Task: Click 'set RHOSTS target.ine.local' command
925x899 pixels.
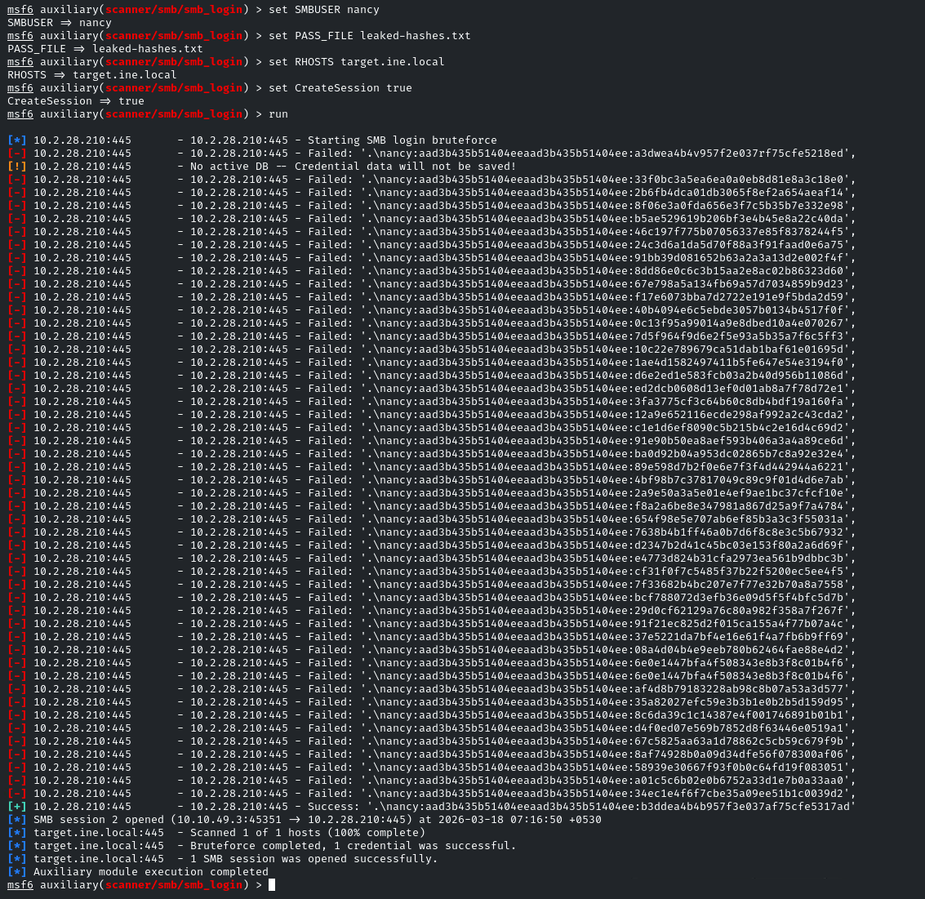Action: (x=356, y=61)
